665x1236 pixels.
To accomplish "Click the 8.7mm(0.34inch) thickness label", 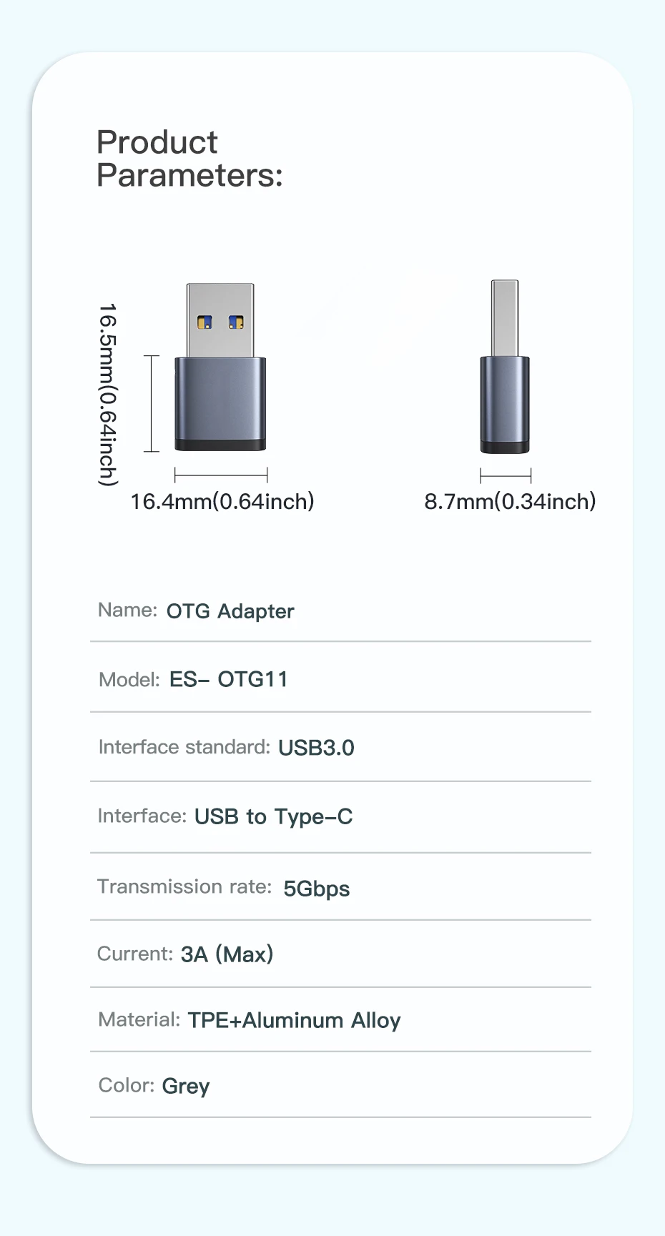I will pyautogui.click(x=510, y=502).
